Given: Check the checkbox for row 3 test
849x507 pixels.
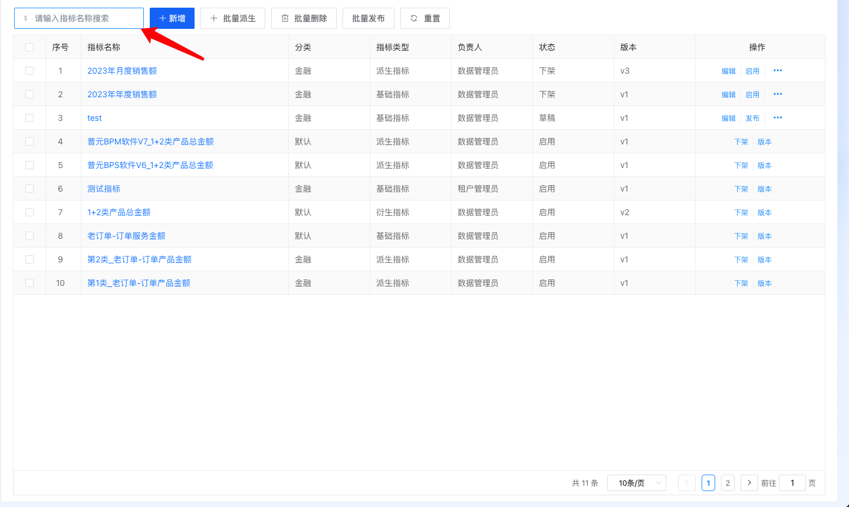Looking at the screenshot, I should 29,118.
